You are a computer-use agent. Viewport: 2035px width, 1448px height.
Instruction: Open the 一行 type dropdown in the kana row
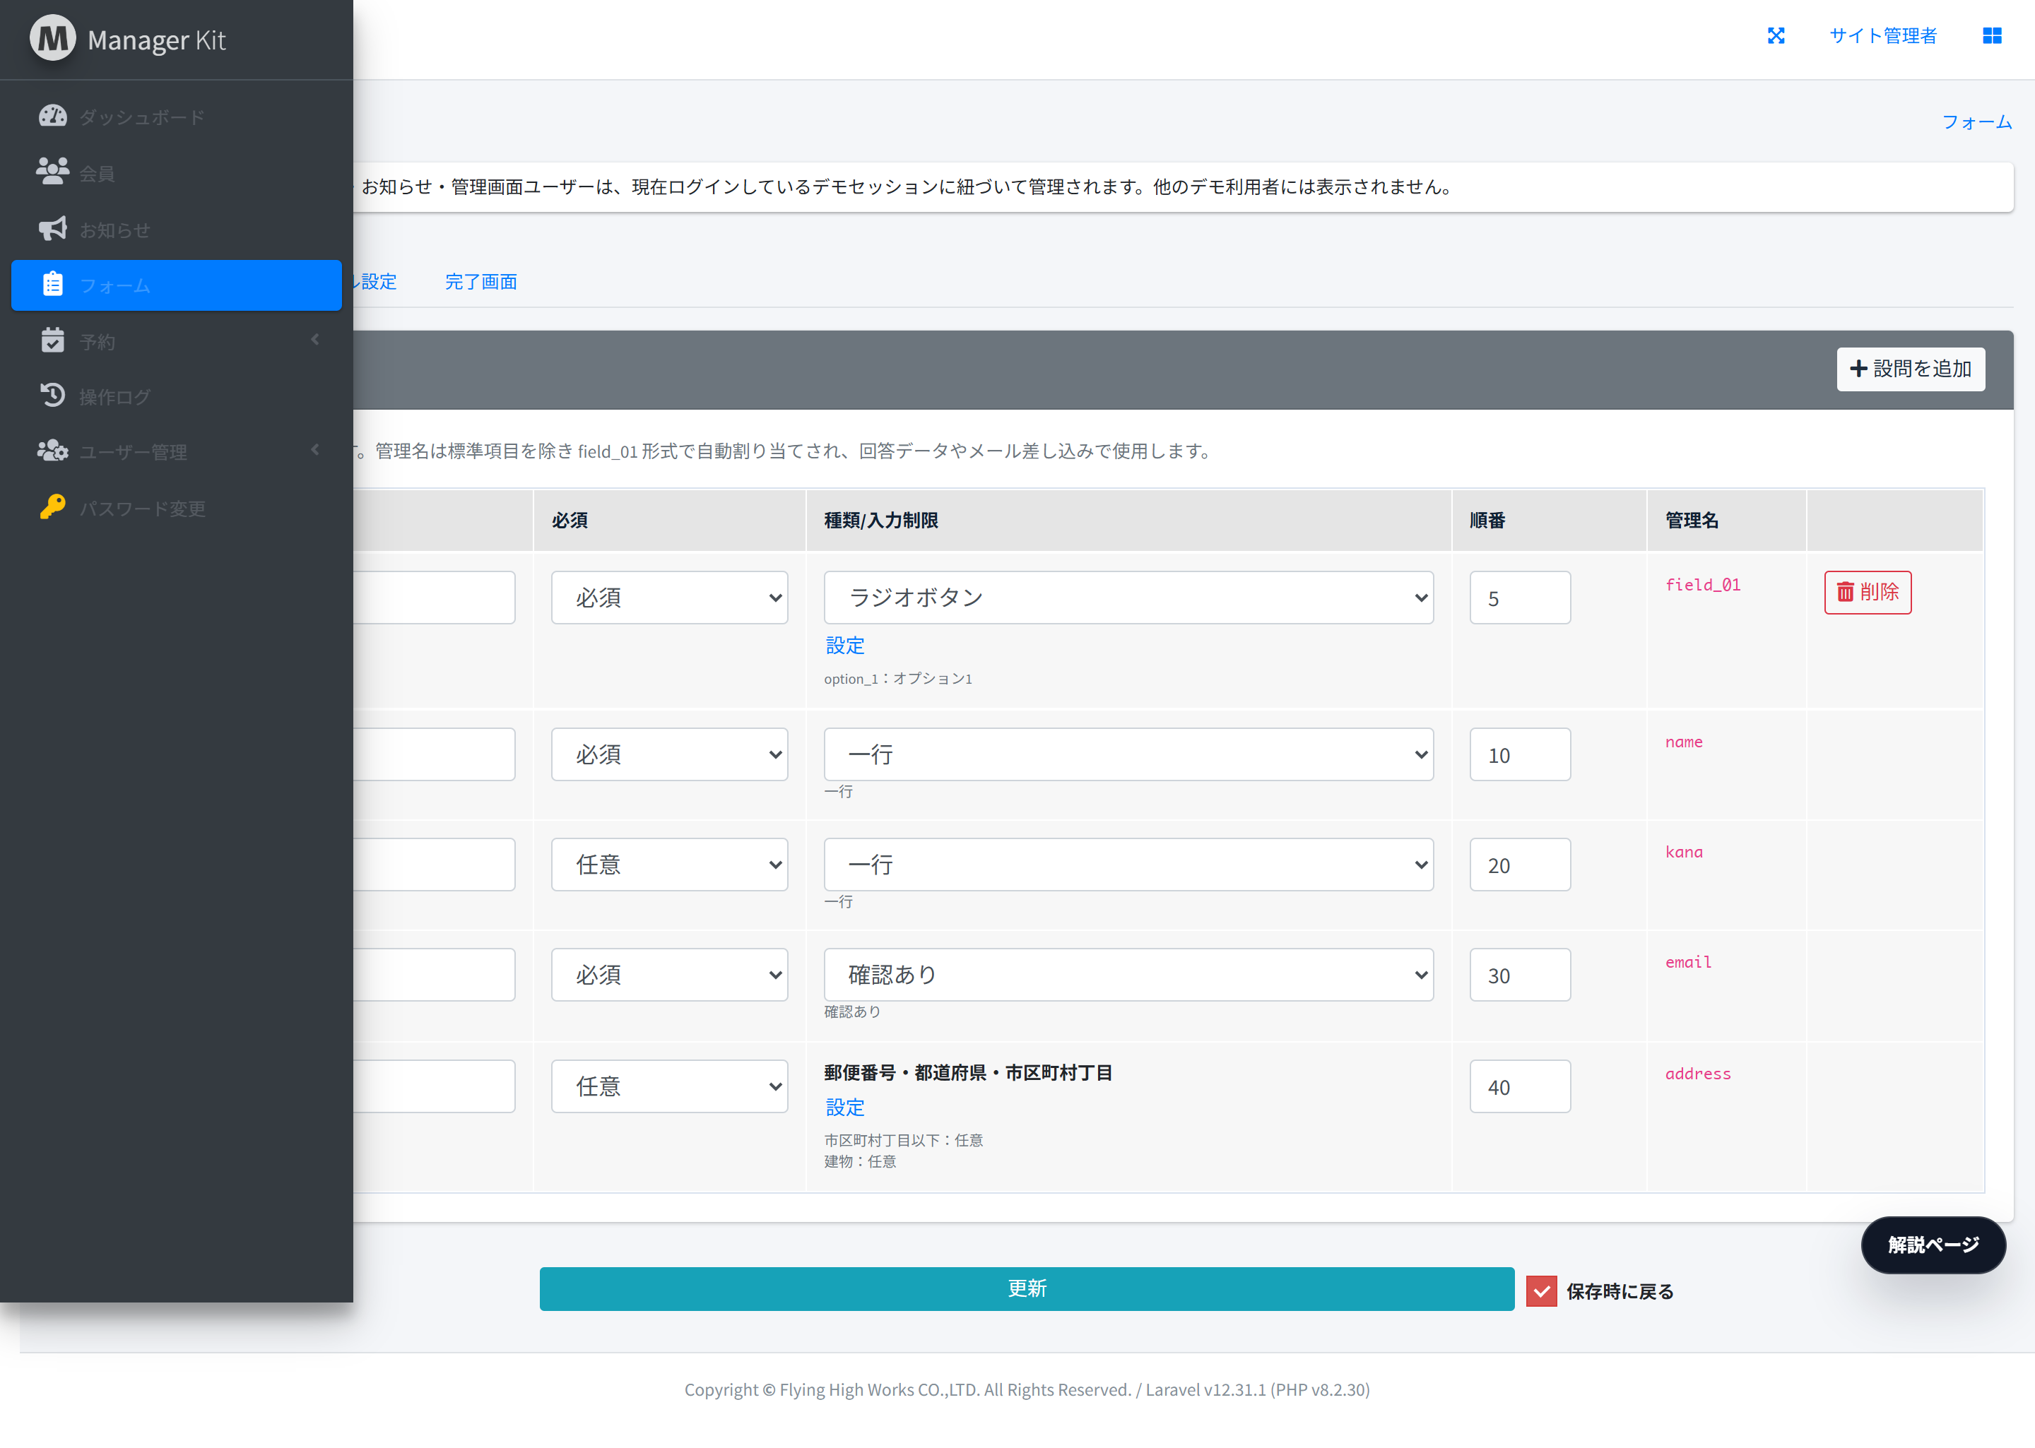1128,865
